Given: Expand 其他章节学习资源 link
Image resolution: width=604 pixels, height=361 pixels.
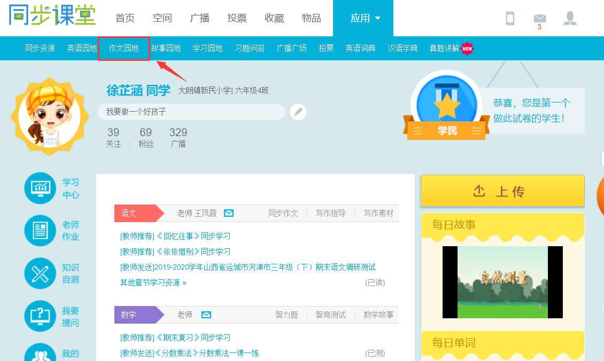Looking at the screenshot, I should (153, 282).
